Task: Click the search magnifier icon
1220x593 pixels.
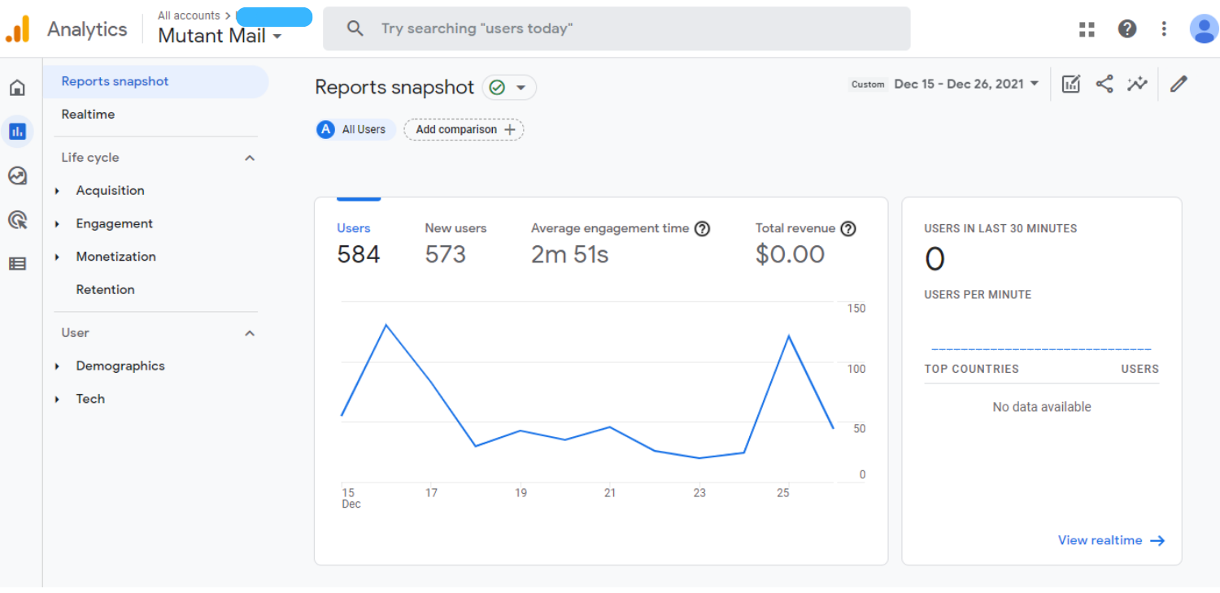Action: [355, 28]
